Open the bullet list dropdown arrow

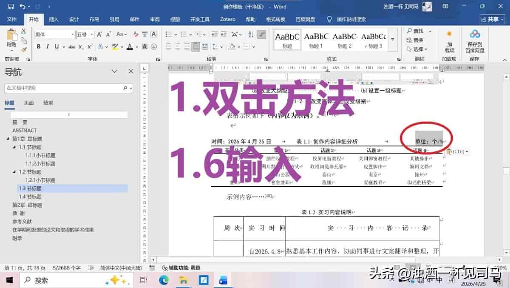point(175,34)
